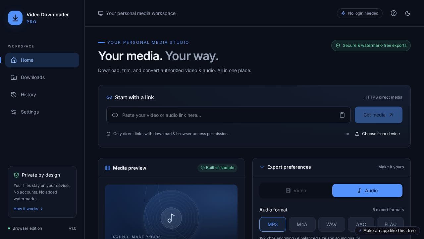Screen dimensions: 424x239
Task: Follow the How it works link
Action: point(28,209)
